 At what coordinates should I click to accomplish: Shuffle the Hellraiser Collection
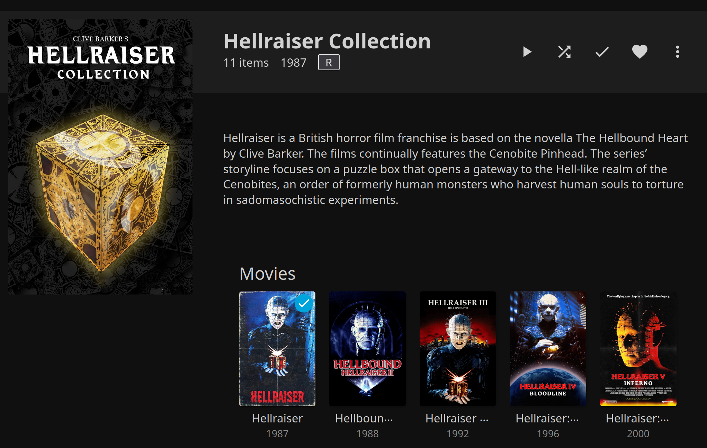tap(564, 52)
